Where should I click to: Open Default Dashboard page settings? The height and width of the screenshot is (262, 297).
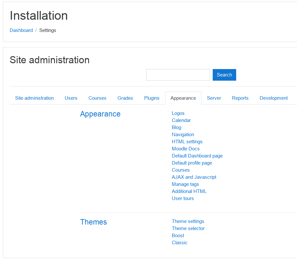point(197,156)
